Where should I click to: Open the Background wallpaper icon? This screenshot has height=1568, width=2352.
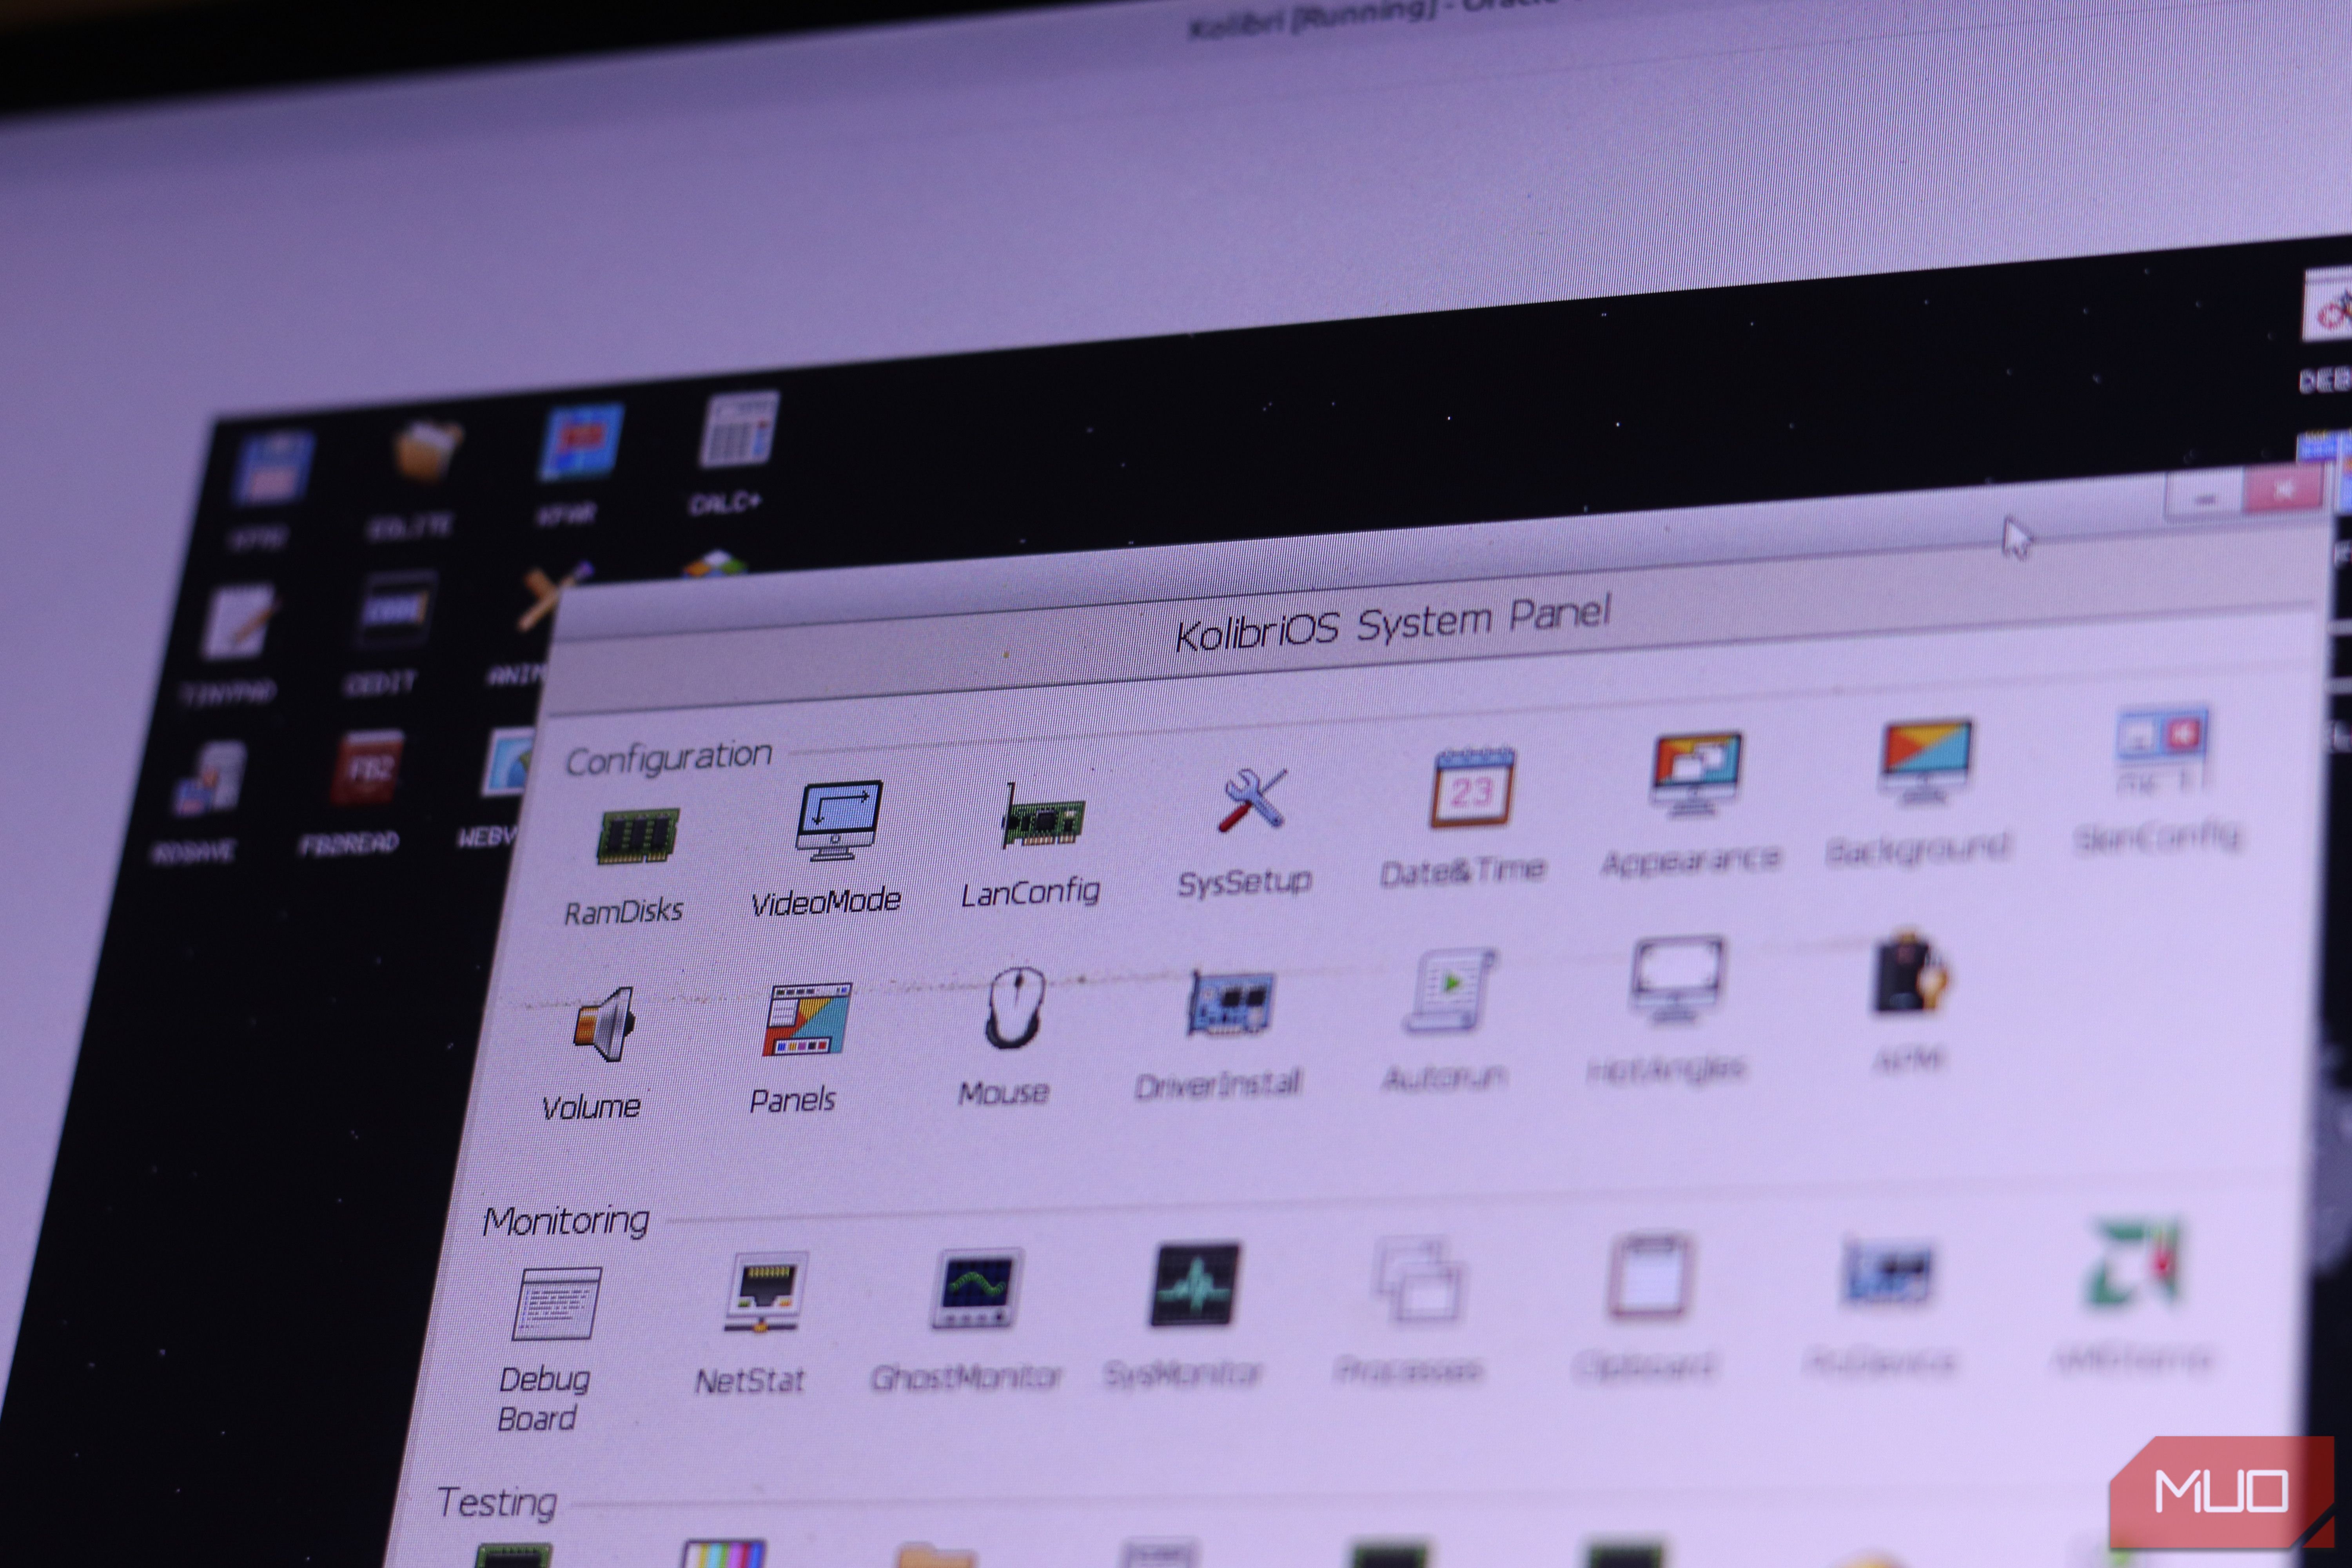point(1926,762)
